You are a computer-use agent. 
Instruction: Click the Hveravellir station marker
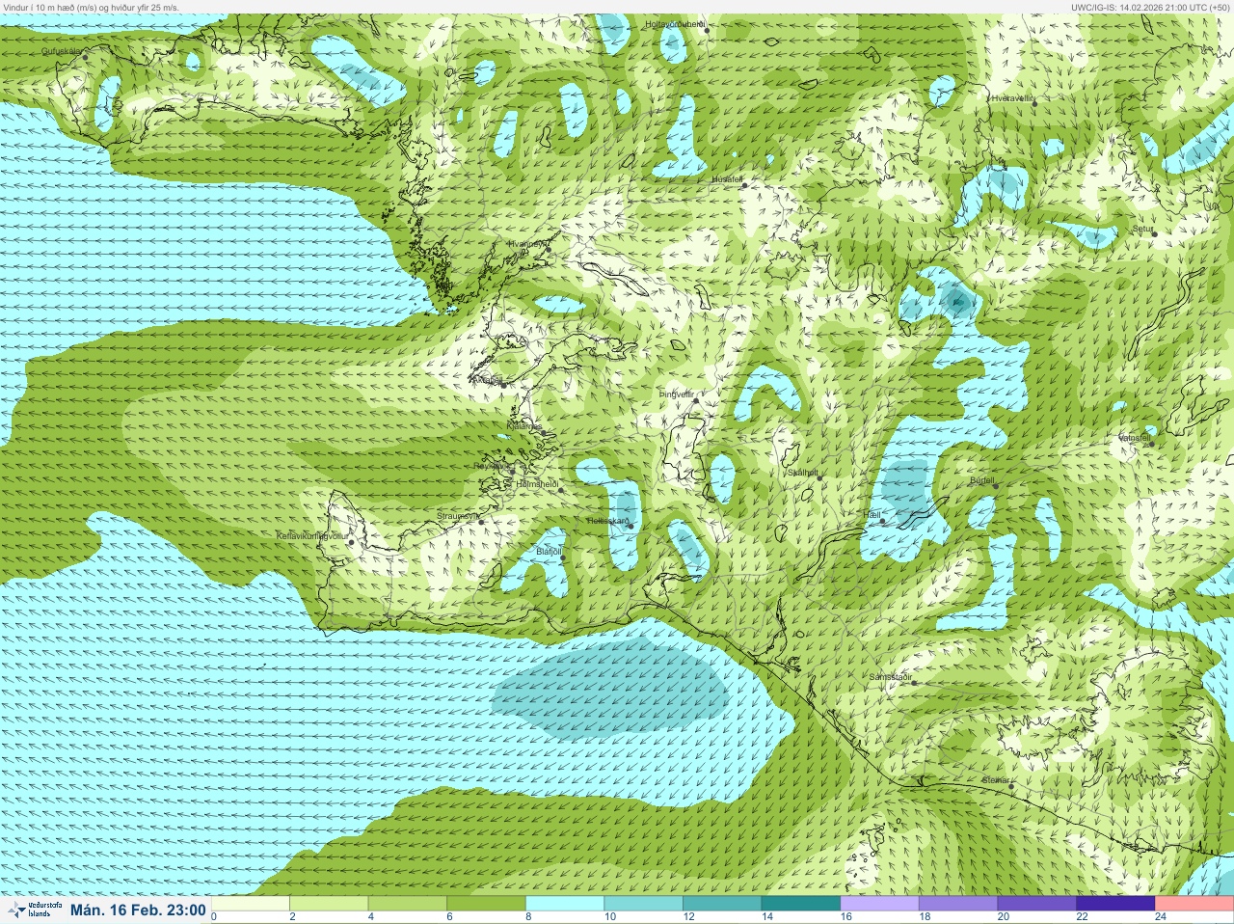1034,103
